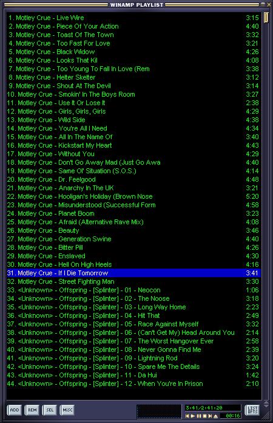The height and width of the screenshot is (423, 273).
Task: Stop playback with the mini stop button
Action: [204, 416]
